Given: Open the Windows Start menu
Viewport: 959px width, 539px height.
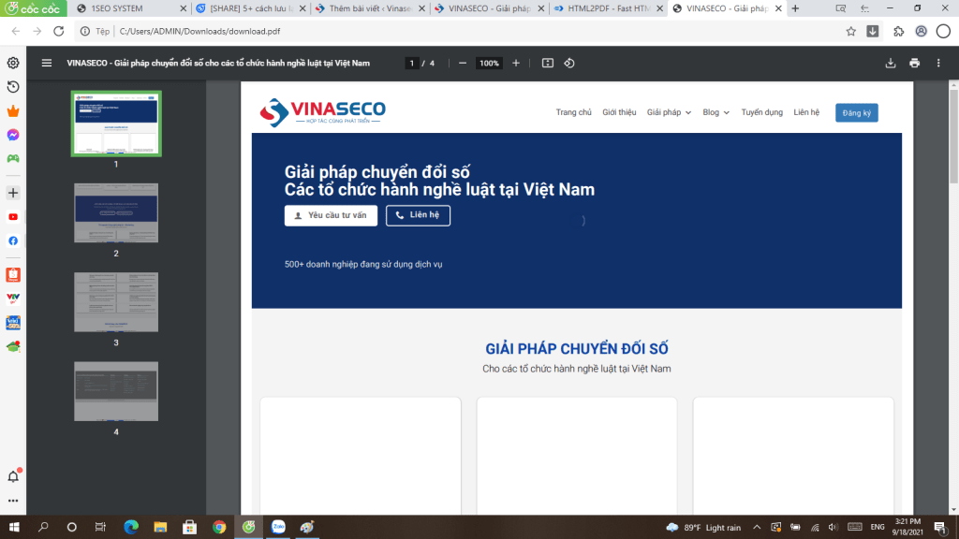Looking at the screenshot, I should pos(14,527).
